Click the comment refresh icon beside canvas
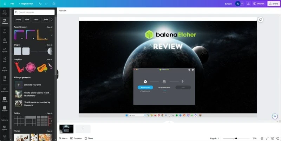This screenshot has width=281, height=141. pyautogui.click(x=260, y=20)
